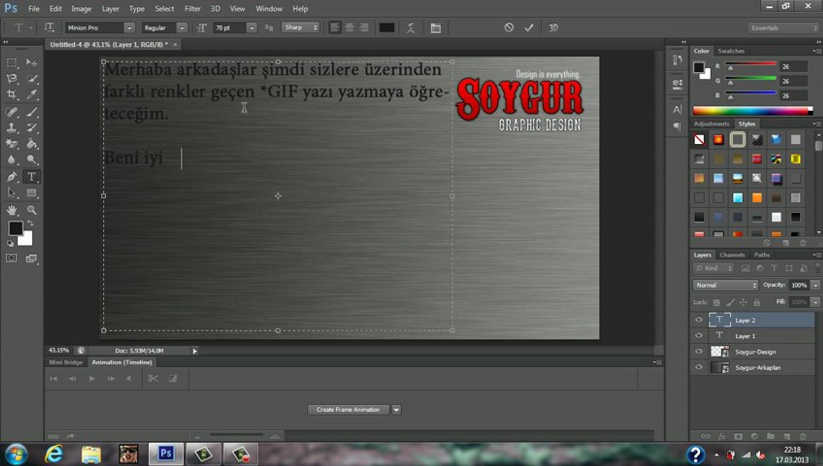Select the Zoom tool

(x=31, y=210)
